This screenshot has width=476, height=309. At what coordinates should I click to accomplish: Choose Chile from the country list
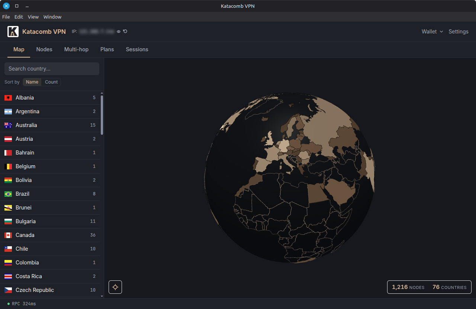click(x=50, y=249)
